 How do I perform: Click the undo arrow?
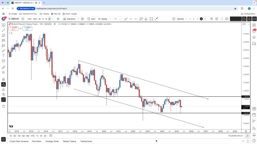coord(116,19)
